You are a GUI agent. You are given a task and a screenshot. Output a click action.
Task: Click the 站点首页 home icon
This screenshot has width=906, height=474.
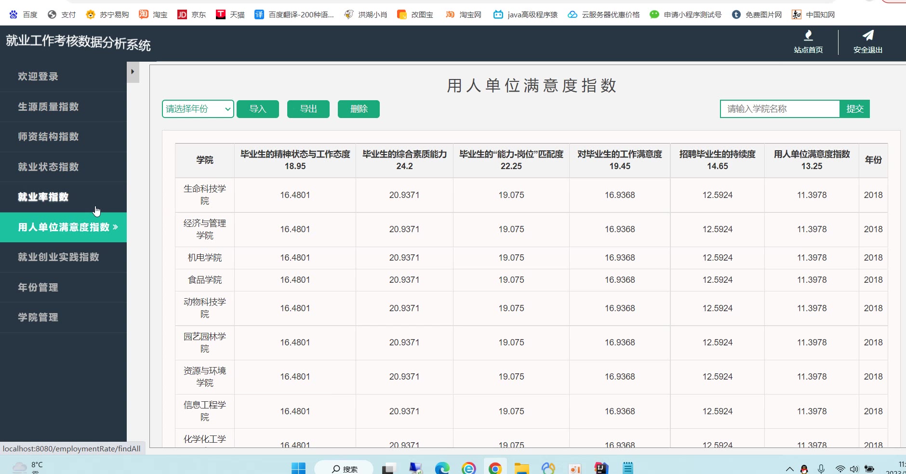click(808, 36)
